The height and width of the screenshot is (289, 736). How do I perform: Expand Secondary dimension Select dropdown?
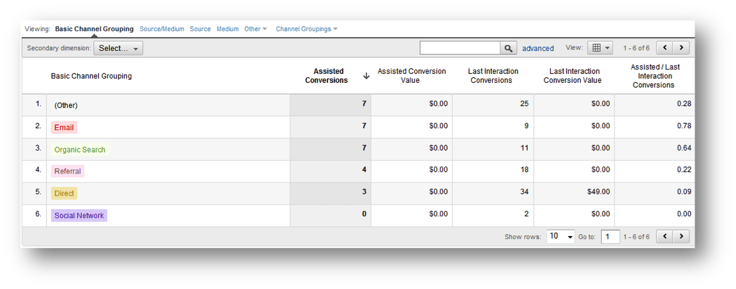(118, 48)
